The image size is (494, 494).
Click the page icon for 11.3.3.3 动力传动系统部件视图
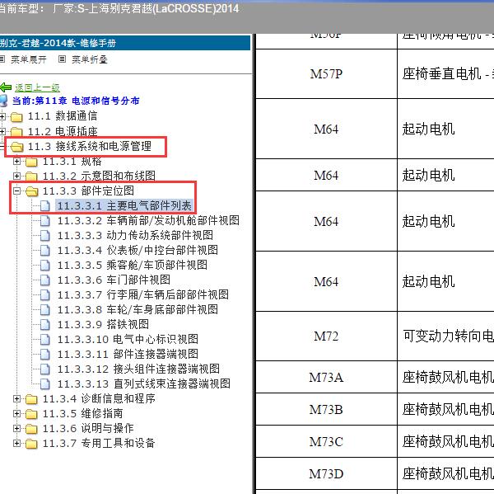pos(45,236)
